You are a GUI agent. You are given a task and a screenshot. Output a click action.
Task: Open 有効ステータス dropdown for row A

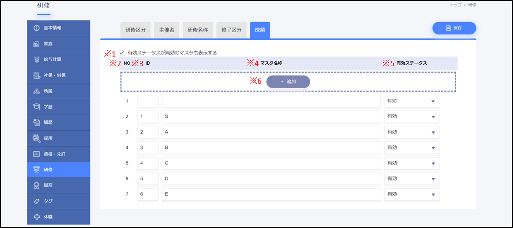tap(412, 132)
